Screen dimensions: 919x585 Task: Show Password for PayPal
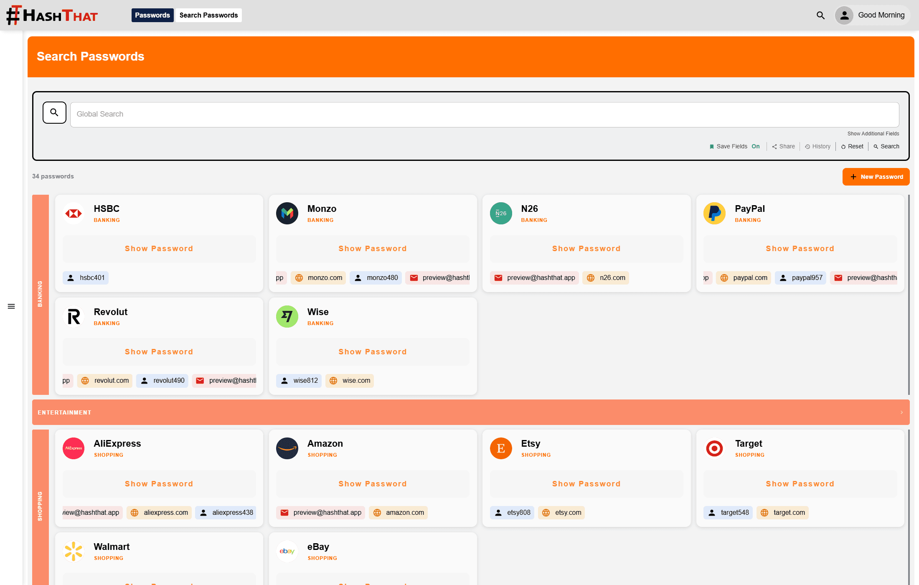800,249
